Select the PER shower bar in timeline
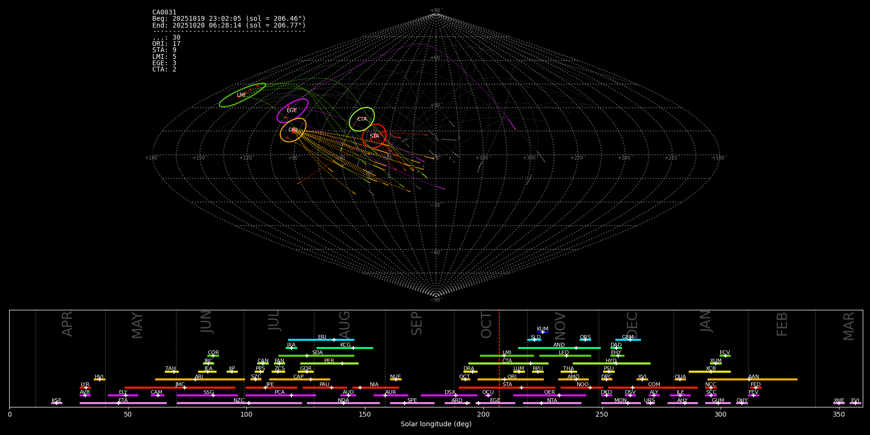 [329, 363]
